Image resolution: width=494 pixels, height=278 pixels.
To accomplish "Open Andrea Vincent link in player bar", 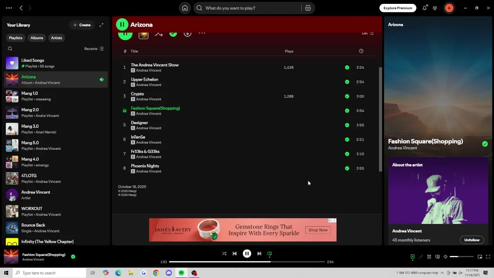I will coord(33,259).
